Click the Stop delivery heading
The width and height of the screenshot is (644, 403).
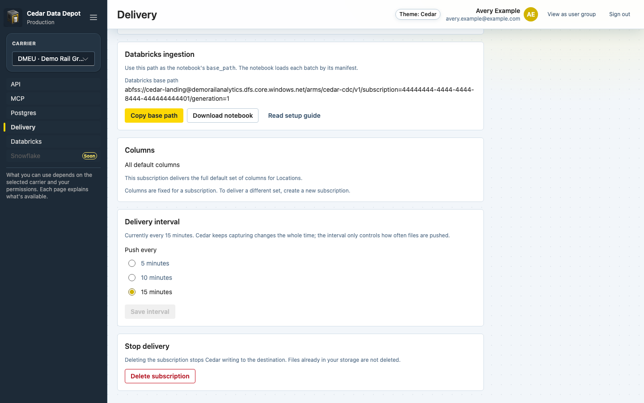tap(147, 346)
